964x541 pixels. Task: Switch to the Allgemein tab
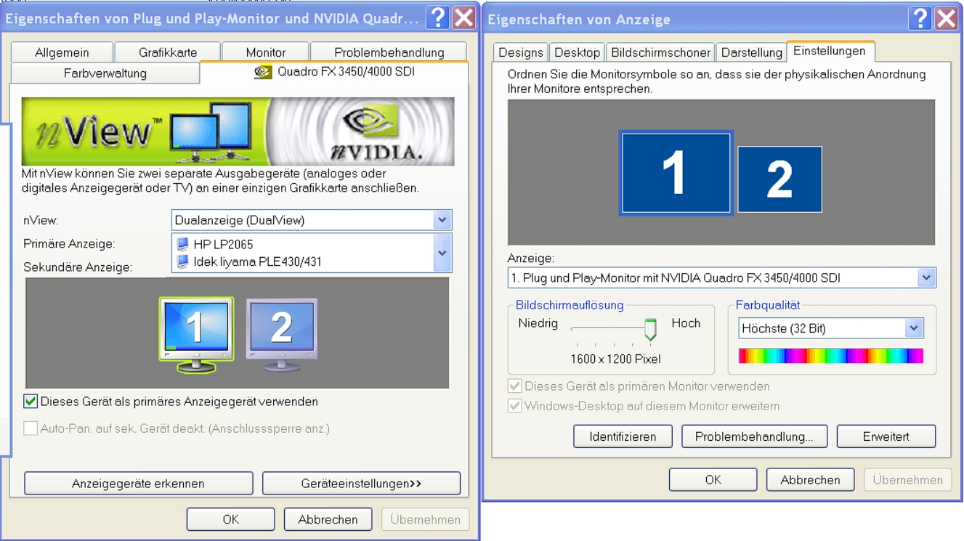click(62, 52)
